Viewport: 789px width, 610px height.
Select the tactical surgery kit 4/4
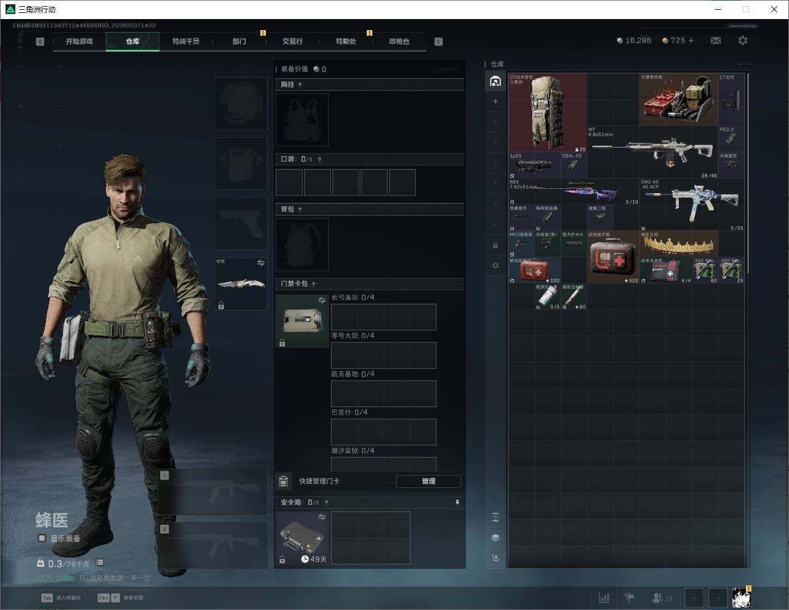point(666,270)
